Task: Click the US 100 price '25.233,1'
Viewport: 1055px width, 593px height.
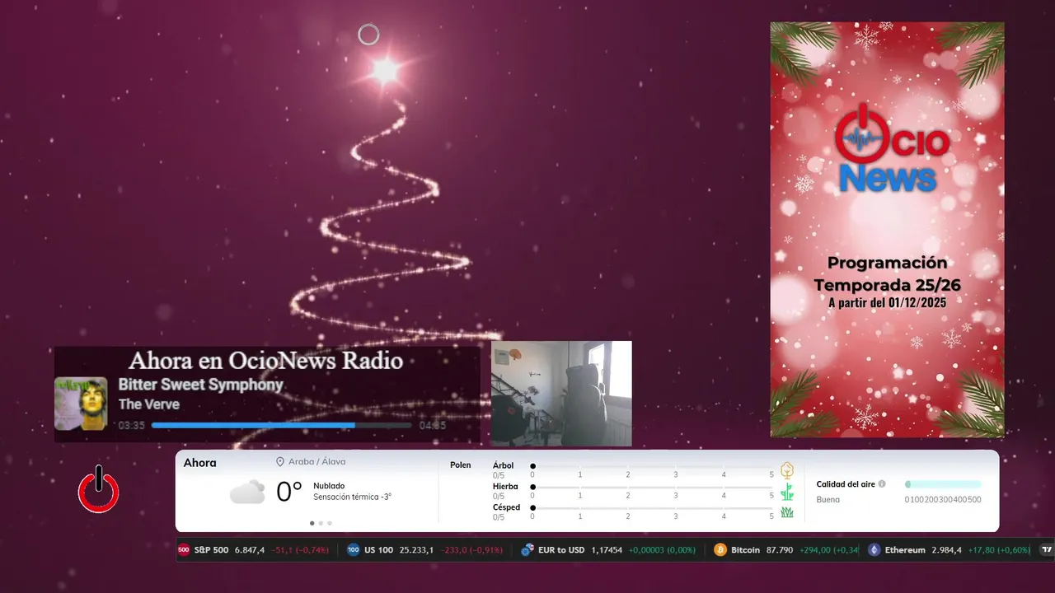Action: click(x=416, y=549)
